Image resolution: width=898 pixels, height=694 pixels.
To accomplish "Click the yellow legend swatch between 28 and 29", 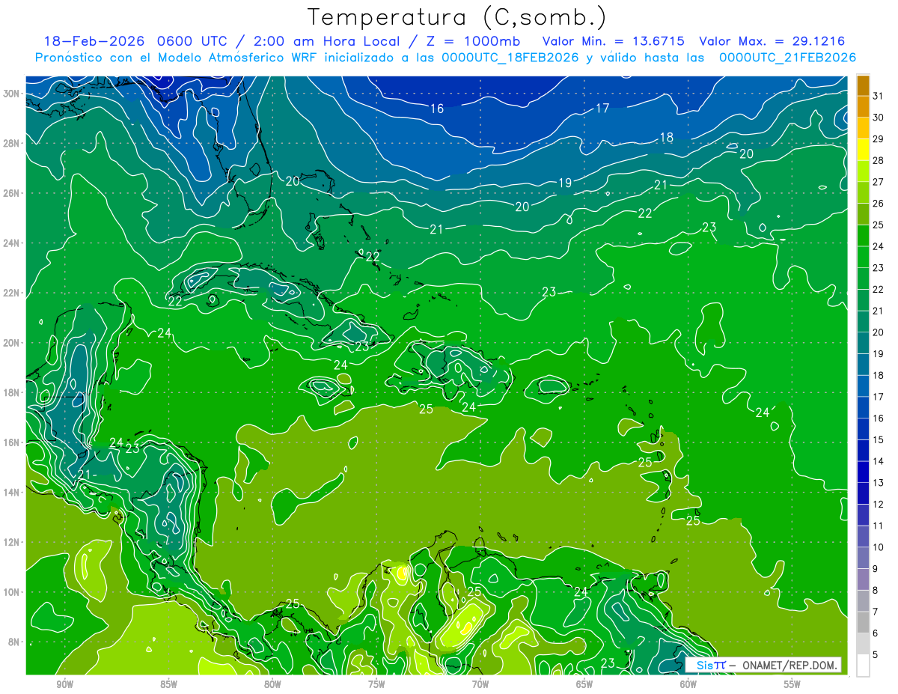I will [863, 150].
